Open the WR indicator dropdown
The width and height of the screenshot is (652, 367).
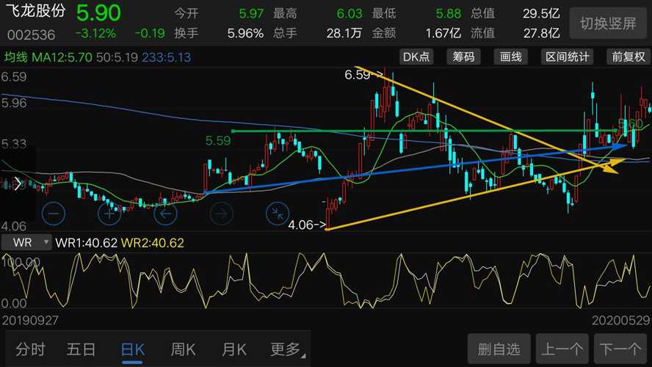pyautogui.click(x=26, y=242)
